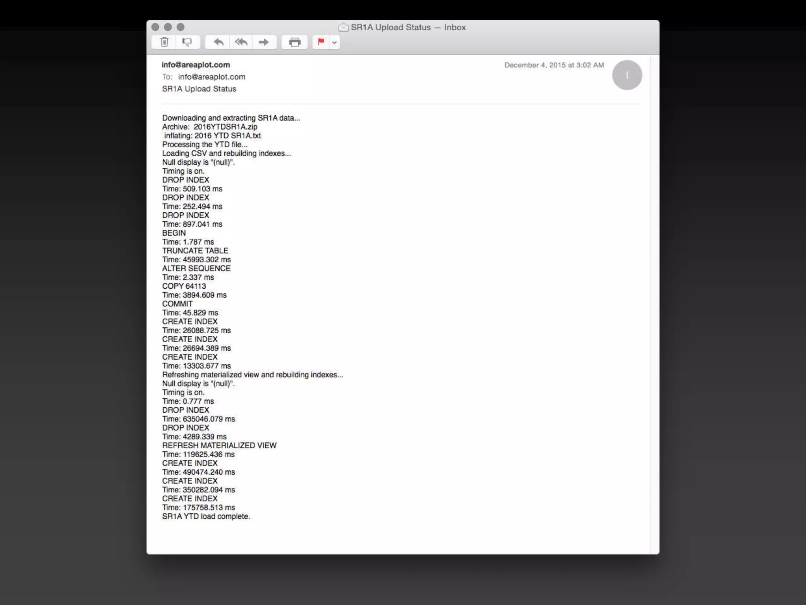The width and height of the screenshot is (806, 605).
Task: Forward the SR1A Upload Status email
Action: click(264, 42)
